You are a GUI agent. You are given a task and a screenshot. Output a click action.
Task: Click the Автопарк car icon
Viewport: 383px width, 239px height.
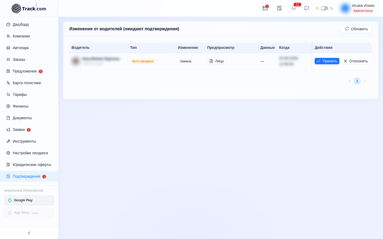coord(8,48)
